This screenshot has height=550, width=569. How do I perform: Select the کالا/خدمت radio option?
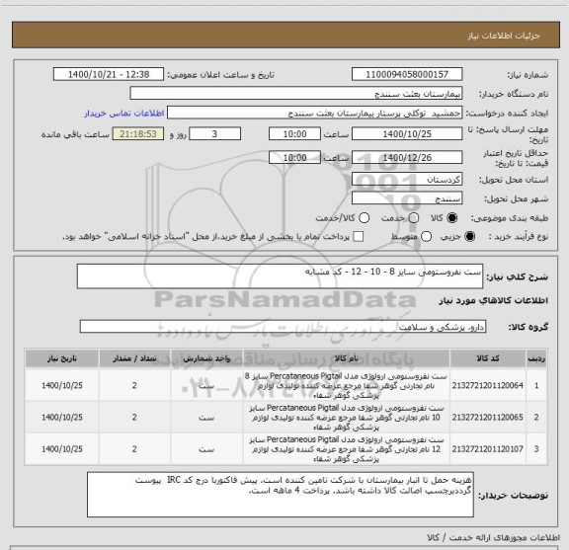pos(364,217)
